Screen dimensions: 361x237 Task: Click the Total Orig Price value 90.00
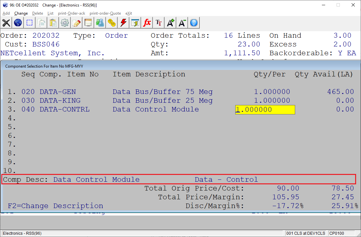click(x=288, y=188)
